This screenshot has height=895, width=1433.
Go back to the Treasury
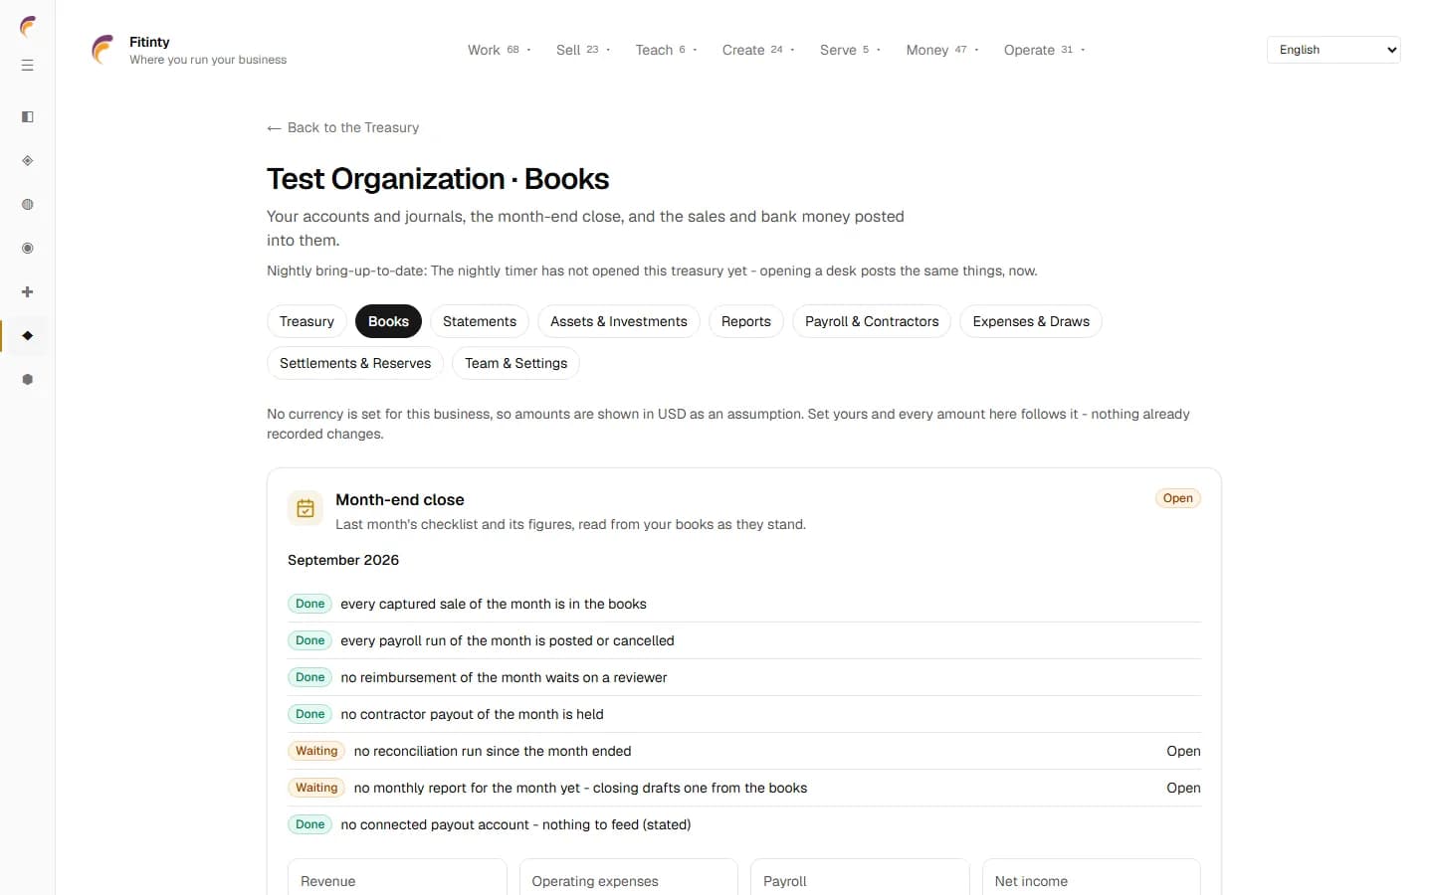click(x=343, y=127)
